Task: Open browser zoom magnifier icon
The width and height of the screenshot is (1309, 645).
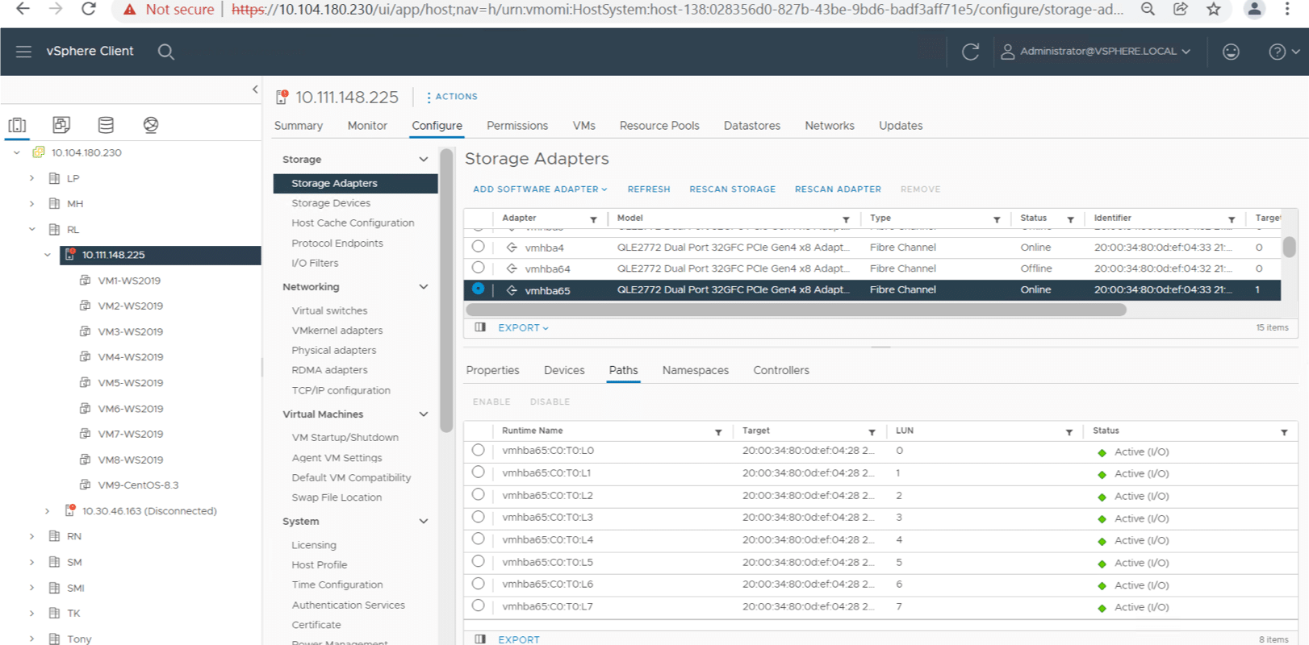Action: pyautogui.click(x=1148, y=9)
